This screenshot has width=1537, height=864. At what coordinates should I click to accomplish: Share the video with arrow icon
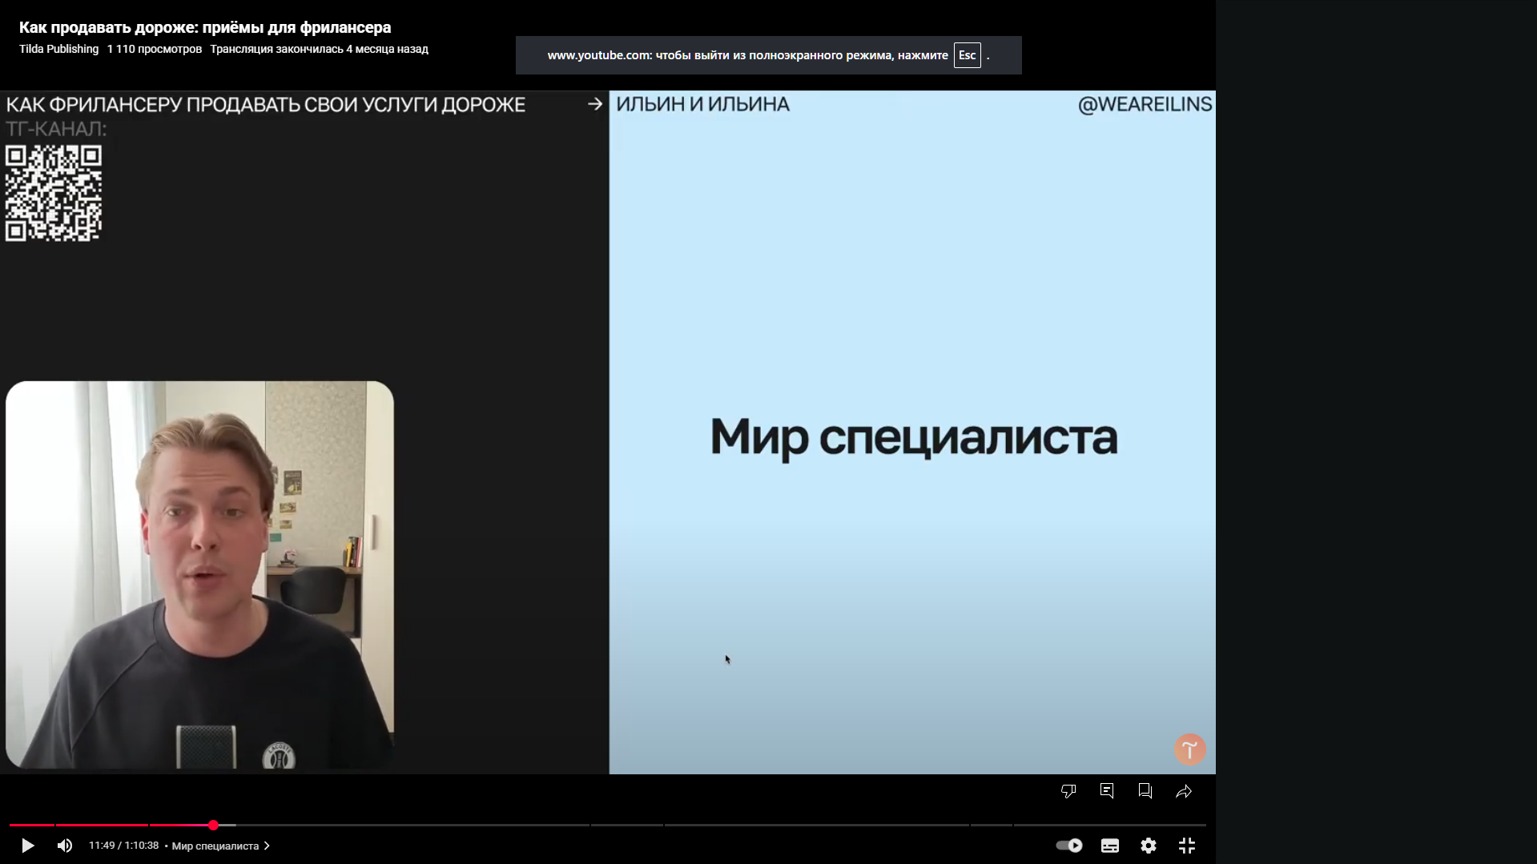point(1184,791)
